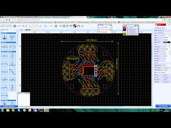Select the VCC power symbol
This screenshot has height=128, width=171.
click(x=12, y=38)
